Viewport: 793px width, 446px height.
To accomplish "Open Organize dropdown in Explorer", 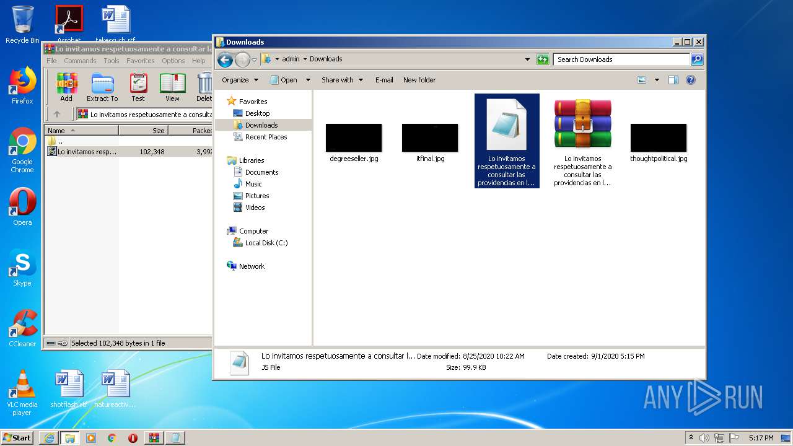I will pos(240,80).
